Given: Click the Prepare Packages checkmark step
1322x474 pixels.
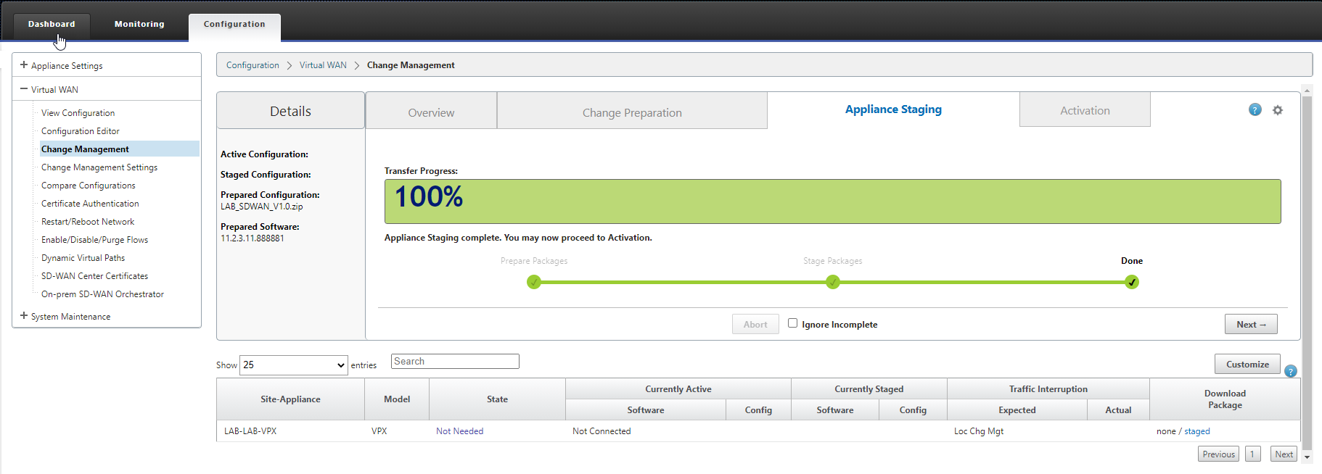Looking at the screenshot, I should coord(534,283).
